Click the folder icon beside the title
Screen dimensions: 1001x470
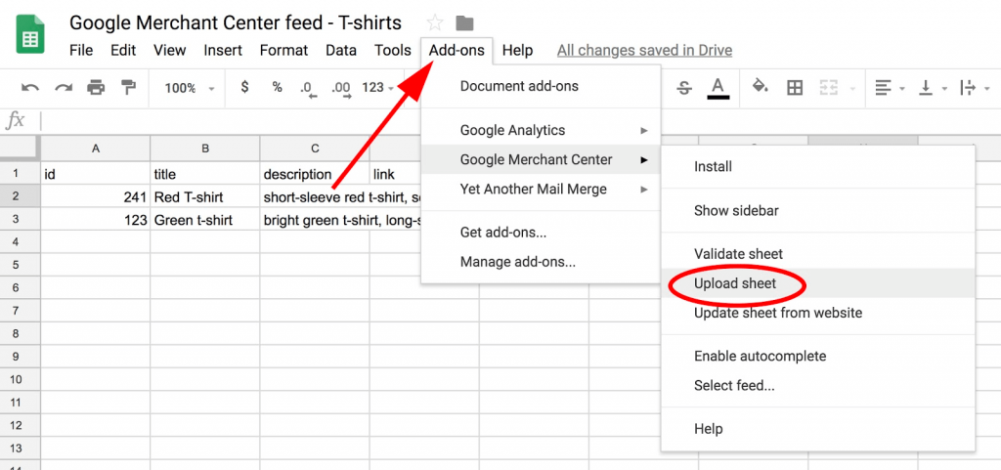464,22
